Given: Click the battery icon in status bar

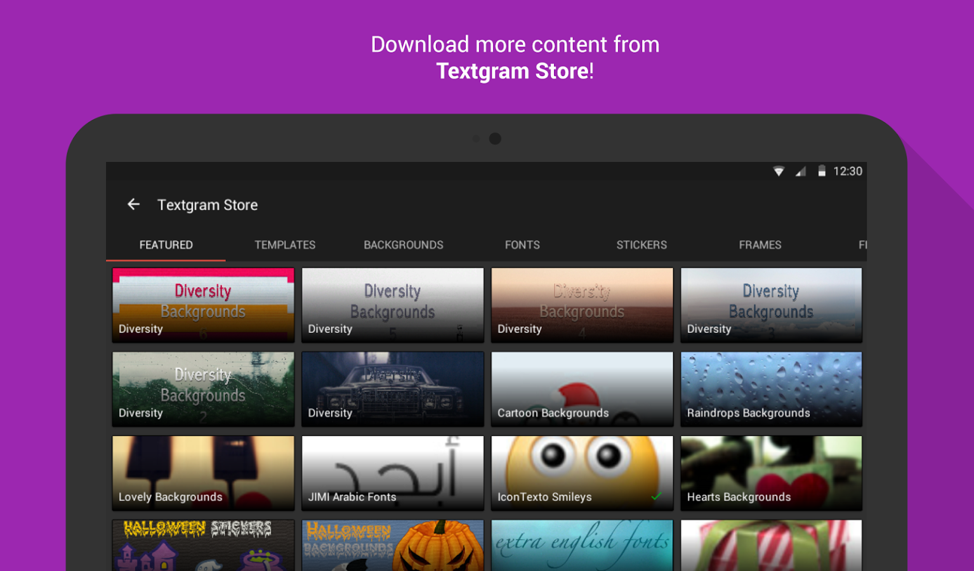Looking at the screenshot, I should [x=822, y=171].
